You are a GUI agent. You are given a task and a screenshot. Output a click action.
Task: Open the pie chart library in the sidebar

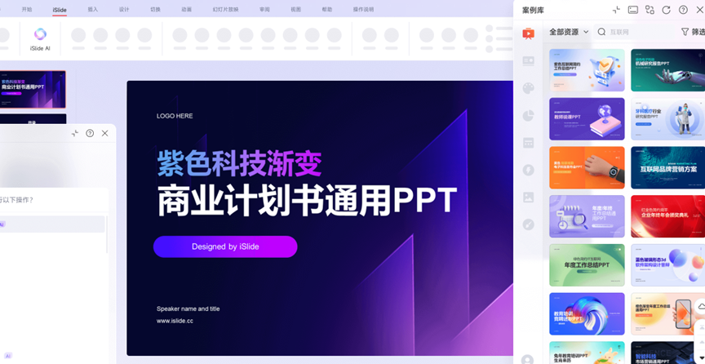(528, 116)
